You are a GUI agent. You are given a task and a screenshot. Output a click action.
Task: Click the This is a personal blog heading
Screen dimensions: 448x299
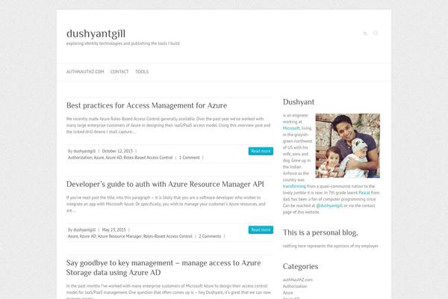(320, 232)
